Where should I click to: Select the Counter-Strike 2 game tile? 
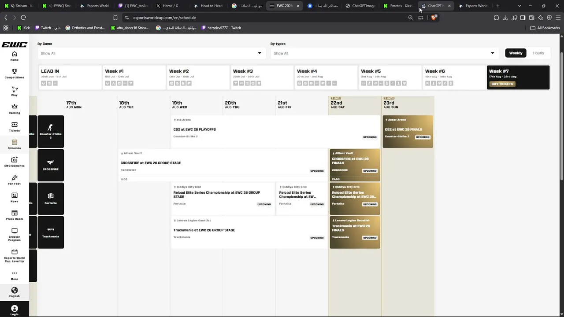(51, 131)
